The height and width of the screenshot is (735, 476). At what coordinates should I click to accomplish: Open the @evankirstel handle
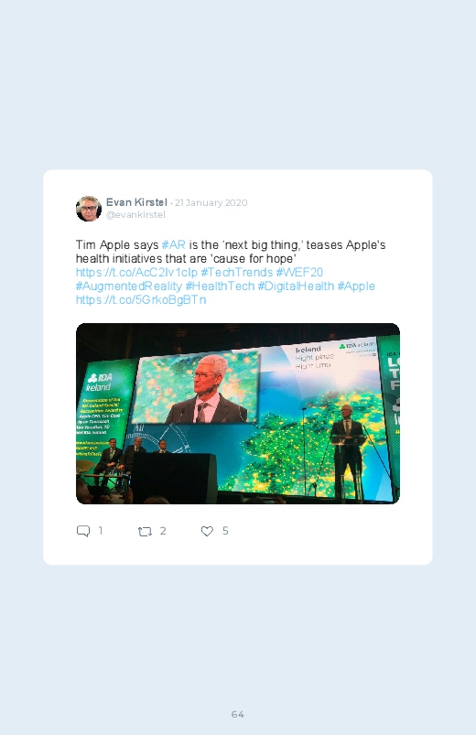(135, 215)
